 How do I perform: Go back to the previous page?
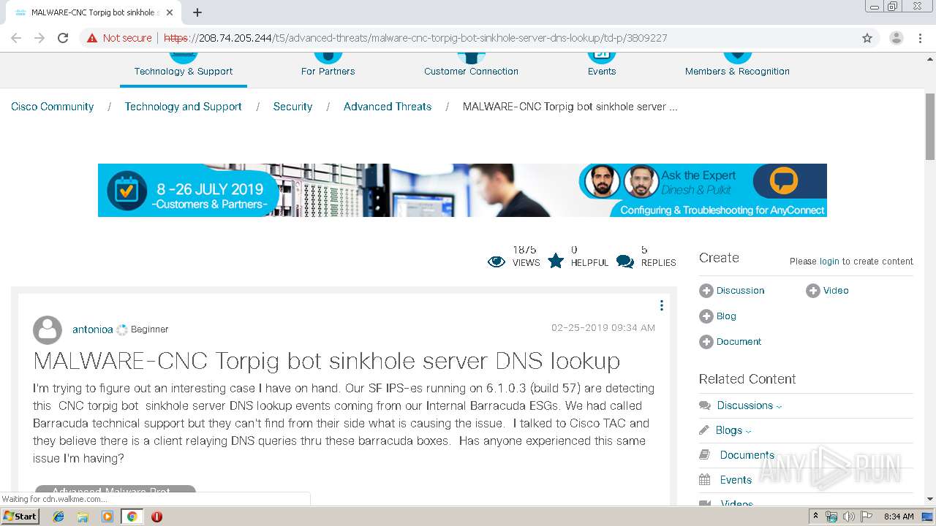[16, 38]
